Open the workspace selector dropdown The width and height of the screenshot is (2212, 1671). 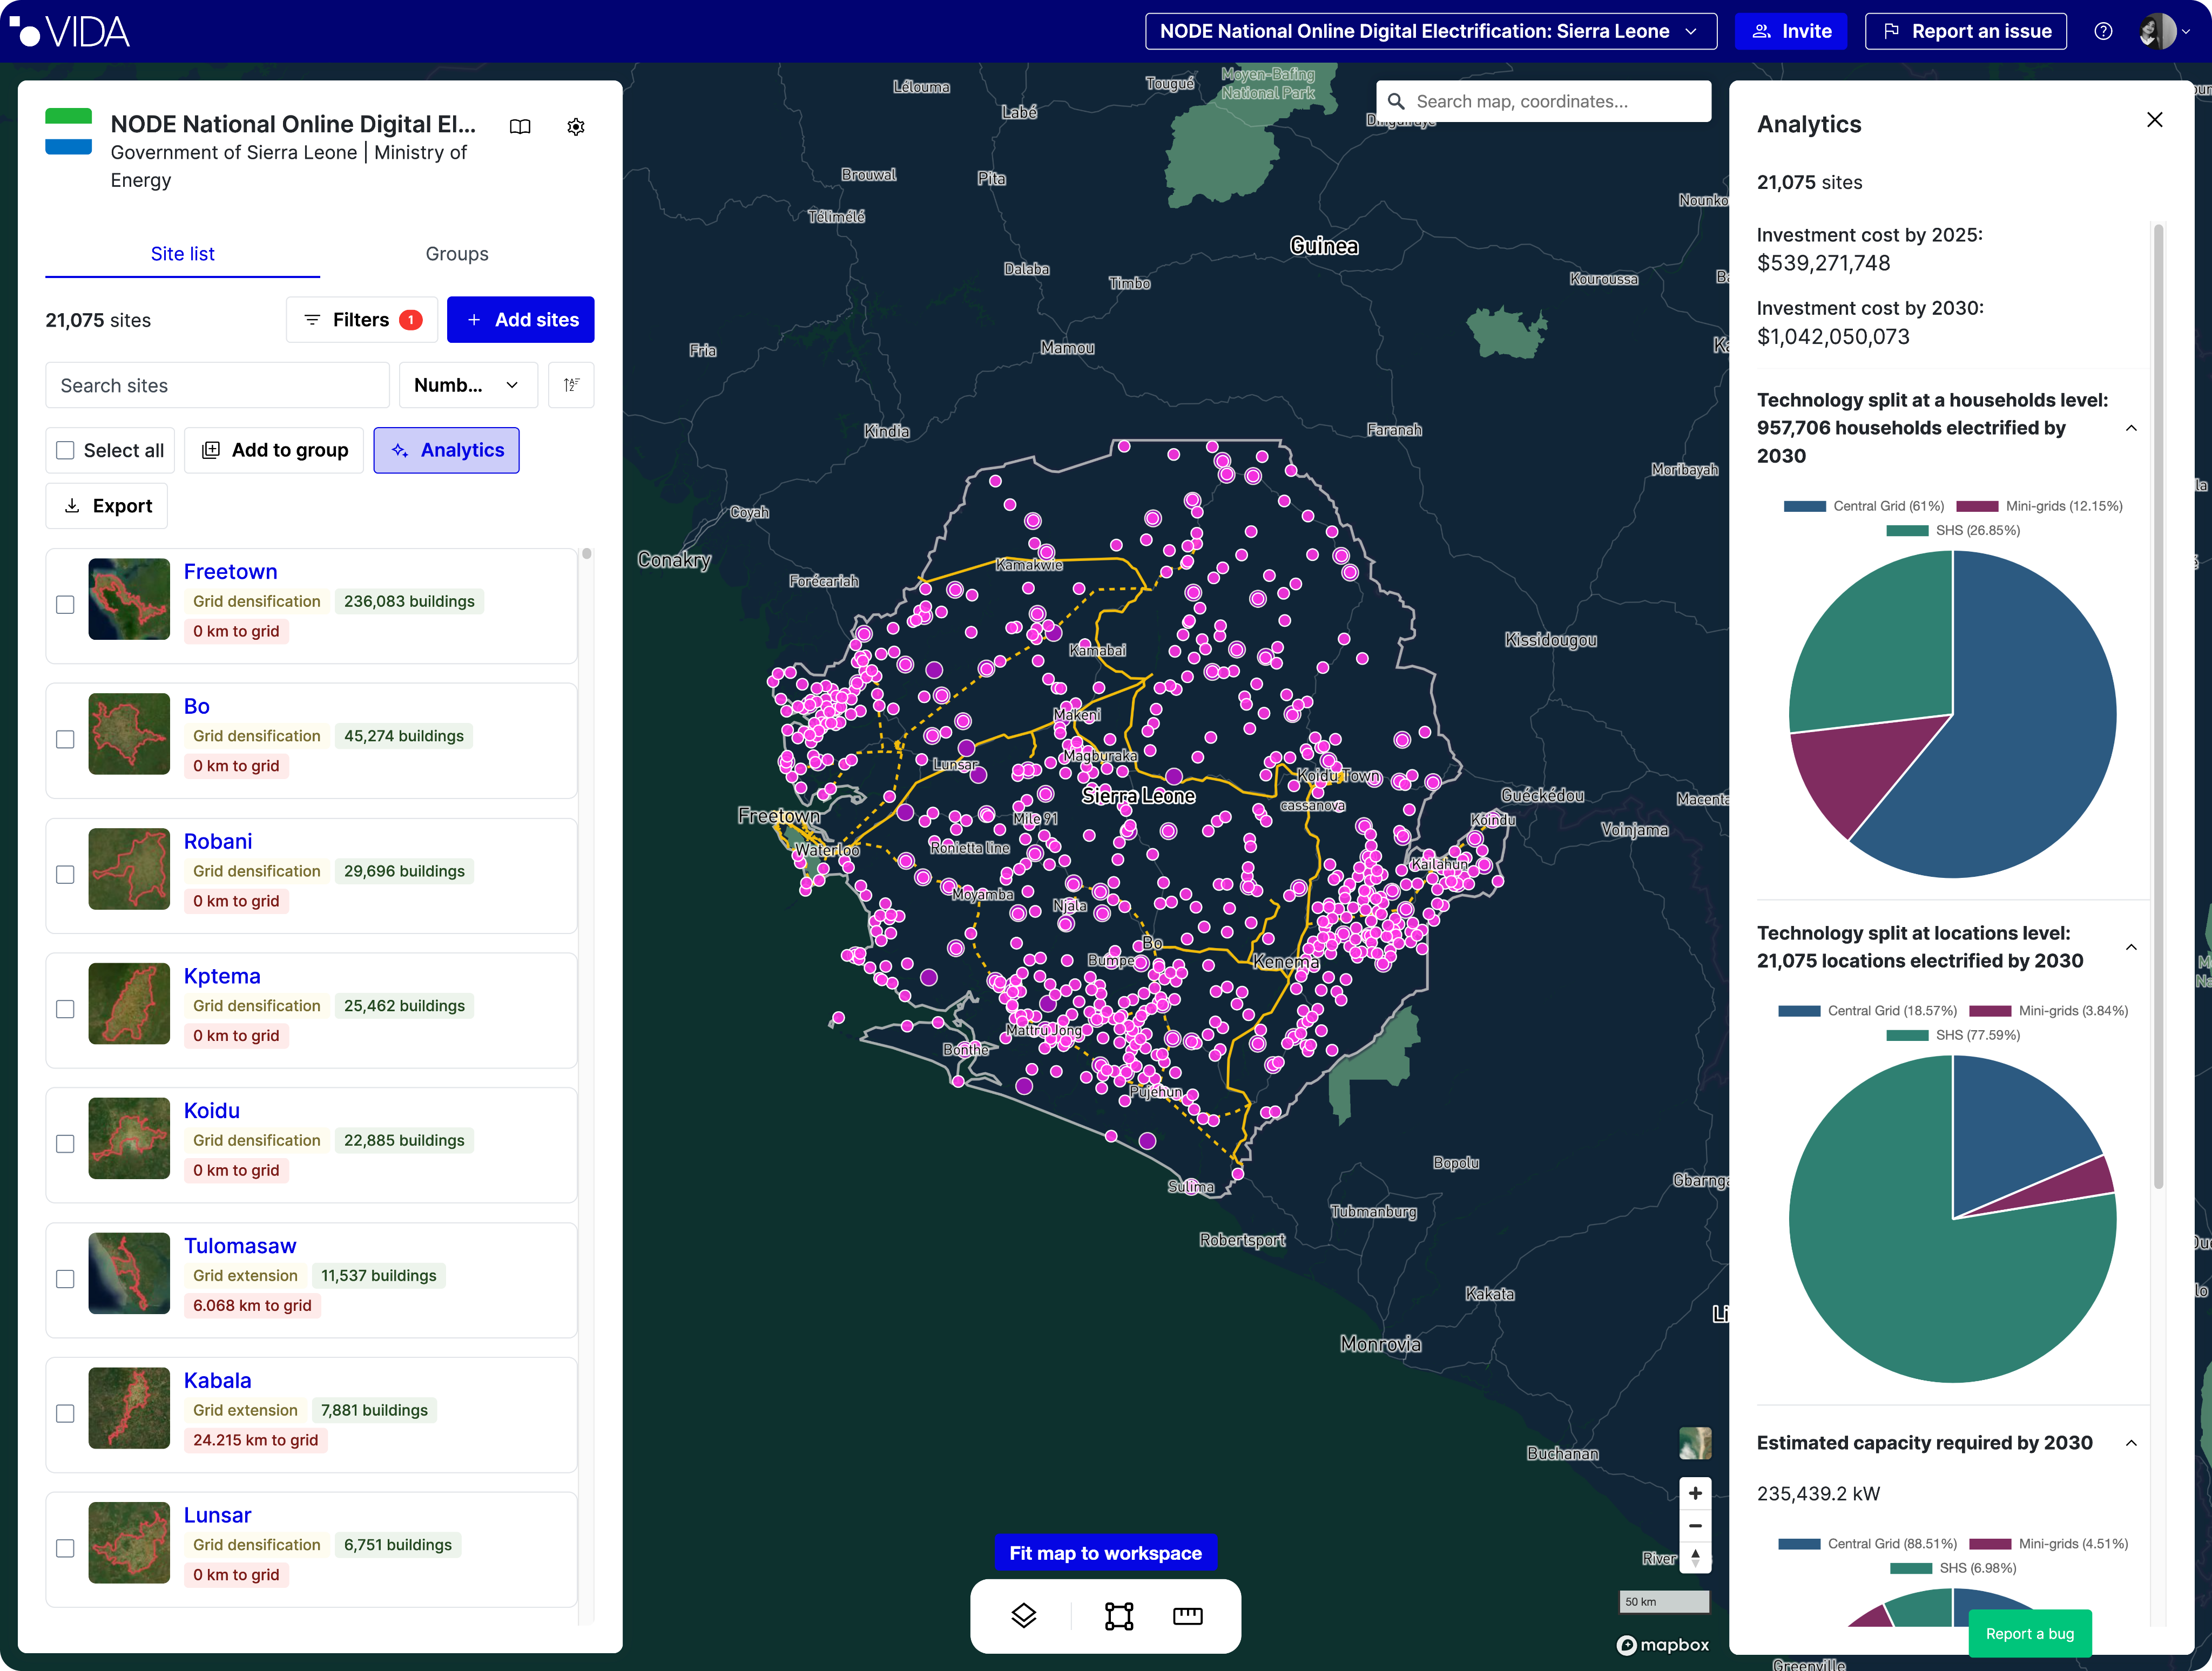click(1430, 31)
